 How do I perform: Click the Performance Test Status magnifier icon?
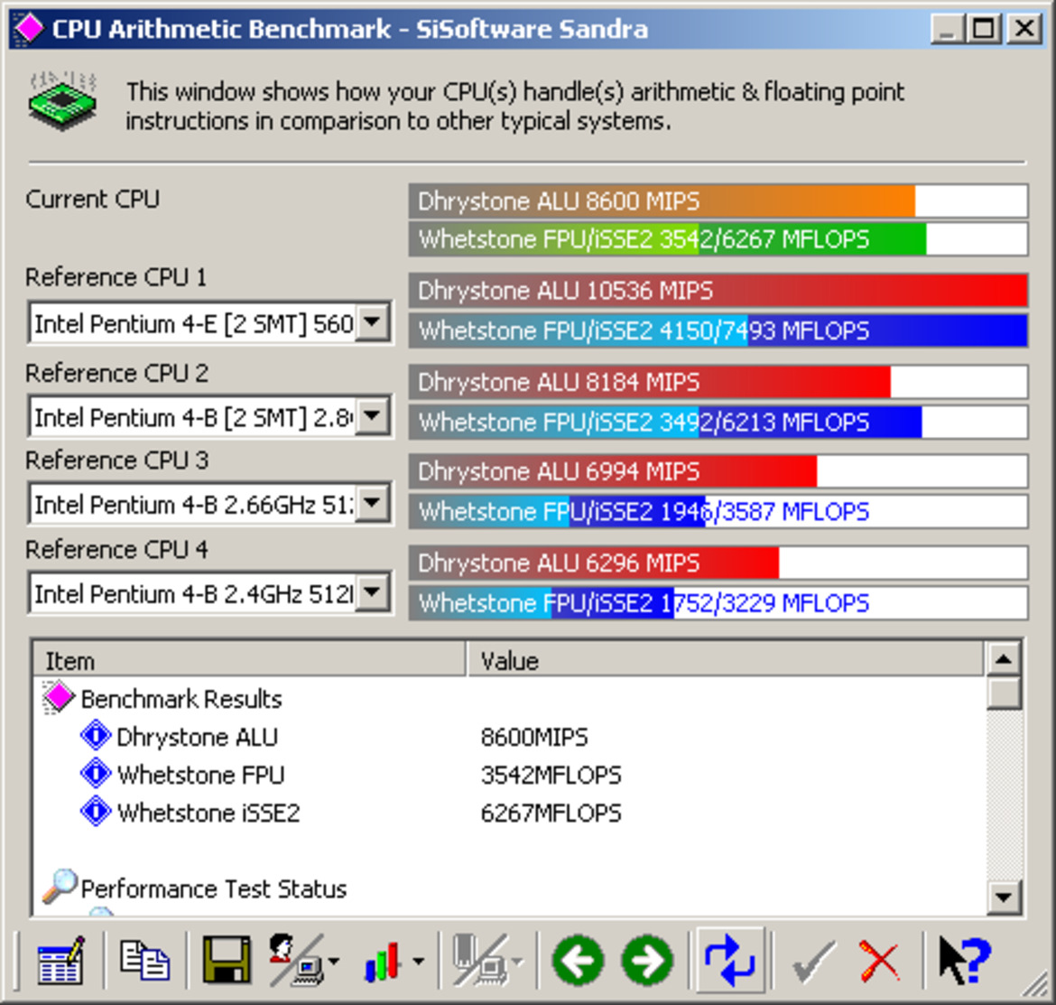[x=60, y=887]
